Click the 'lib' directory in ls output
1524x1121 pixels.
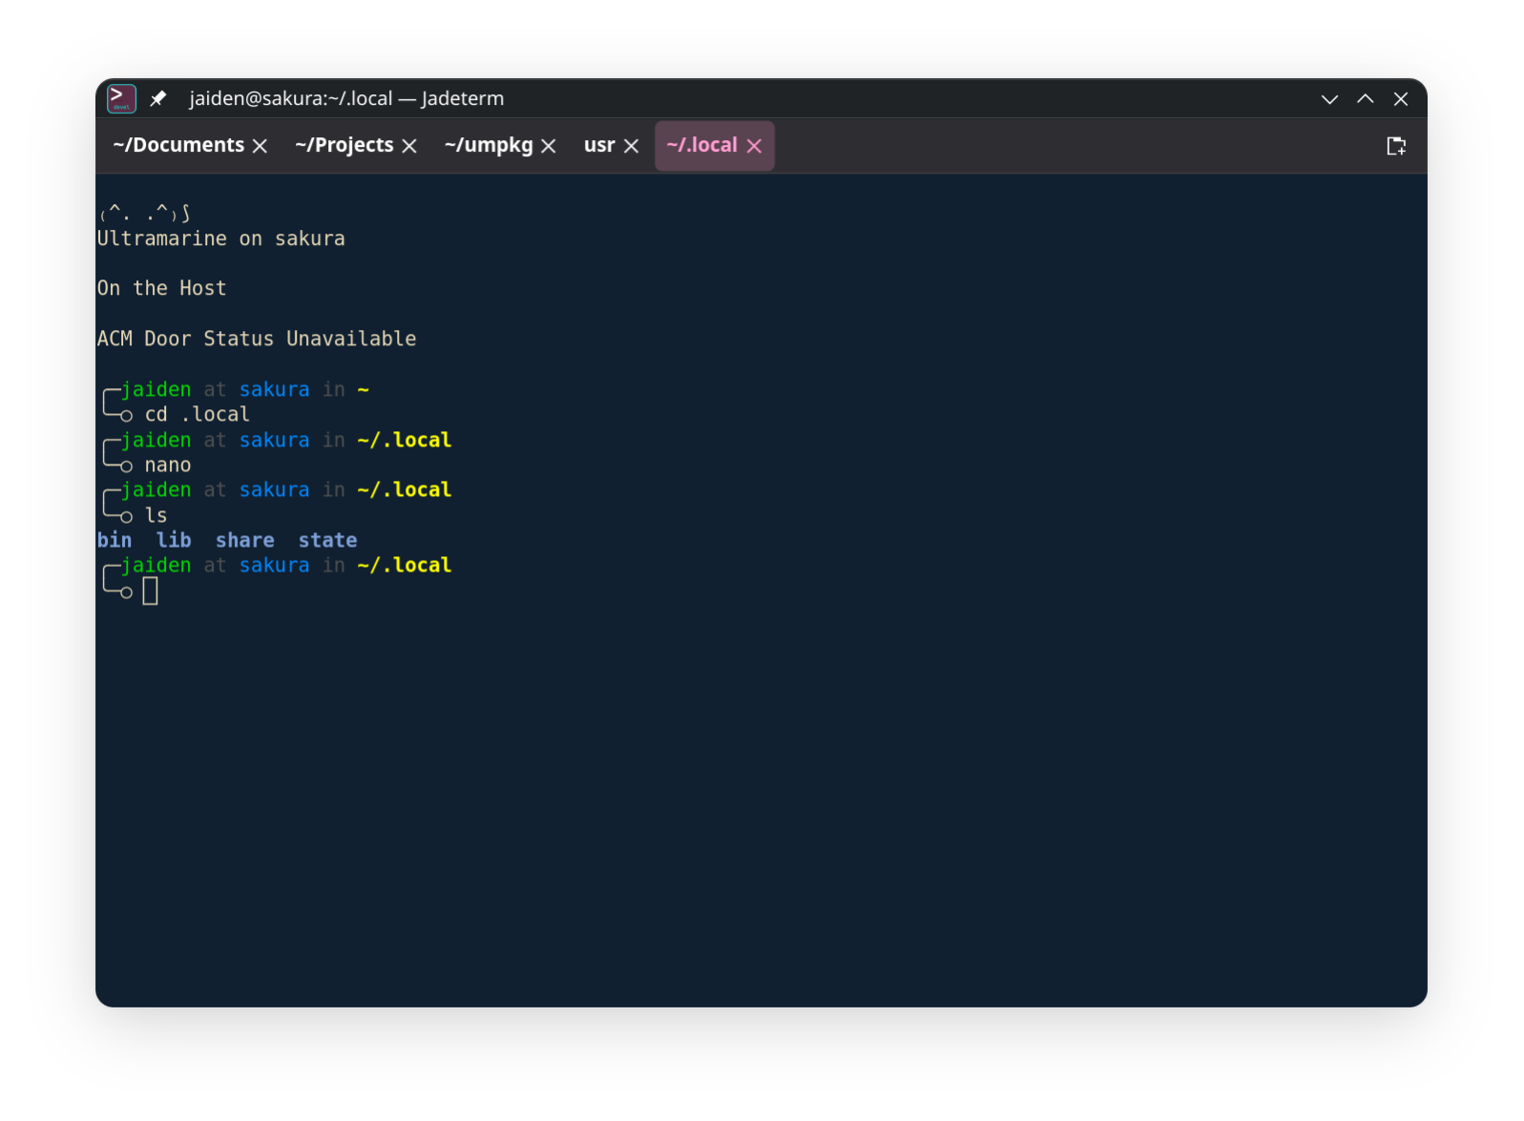(x=174, y=540)
